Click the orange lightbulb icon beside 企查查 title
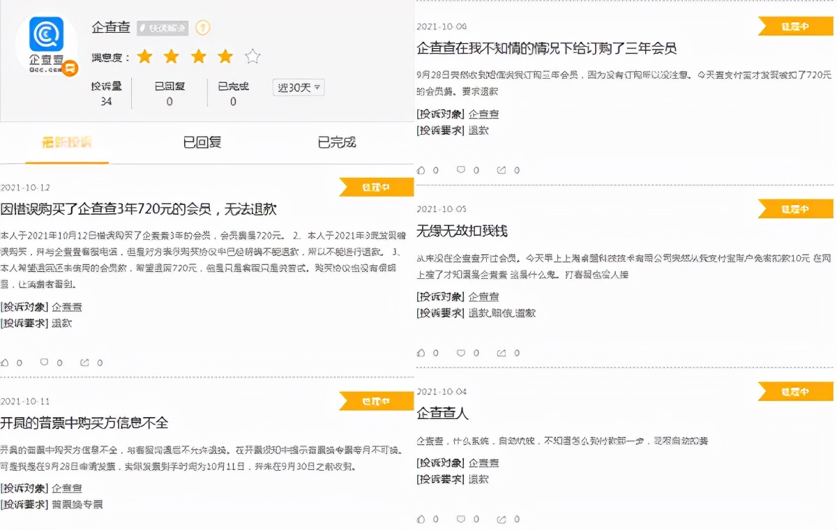The height and width of the screenshot is (530, 837). pyautogui.click(x=202, y=28)
